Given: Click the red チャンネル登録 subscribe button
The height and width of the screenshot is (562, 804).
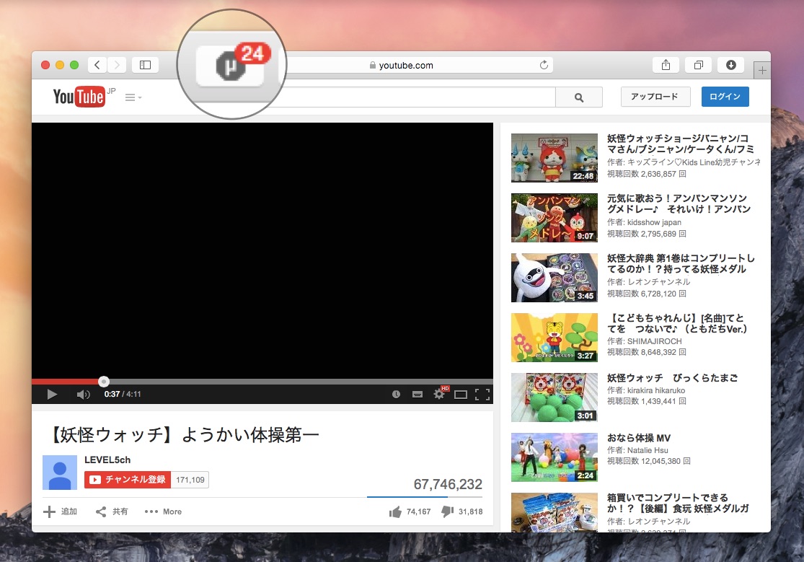Looking at the screenshot, I should [x=127, y=479].
